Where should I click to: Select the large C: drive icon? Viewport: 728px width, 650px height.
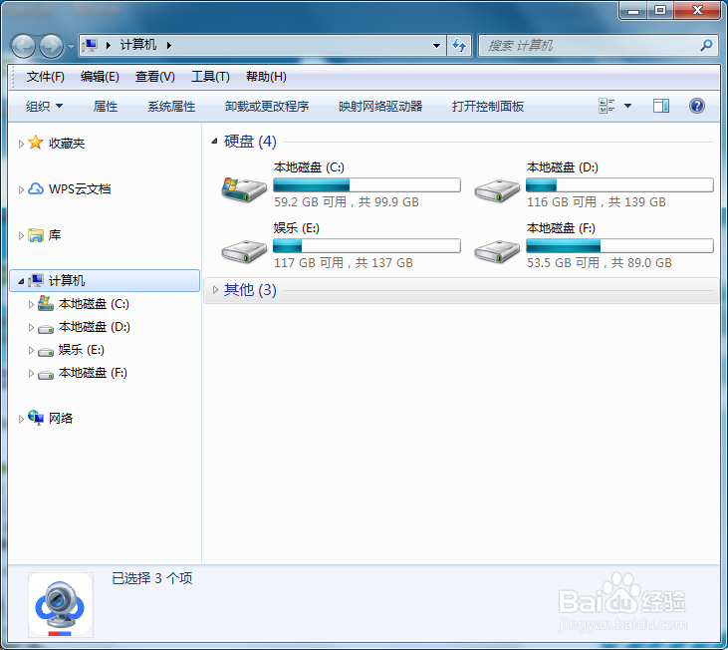pyautogui.click(x=244, y=189)
